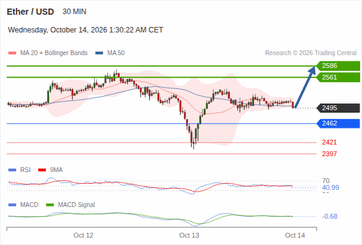The height and width of the screenshot is (245, 362).
Task: Click the MA 20 + Bollinger Bands legend label
Action: (x=54, y=53)
